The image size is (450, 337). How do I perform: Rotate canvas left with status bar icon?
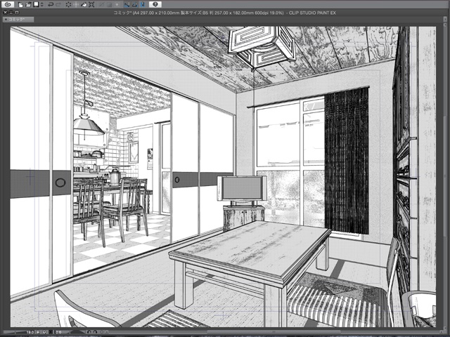point(89,332)
